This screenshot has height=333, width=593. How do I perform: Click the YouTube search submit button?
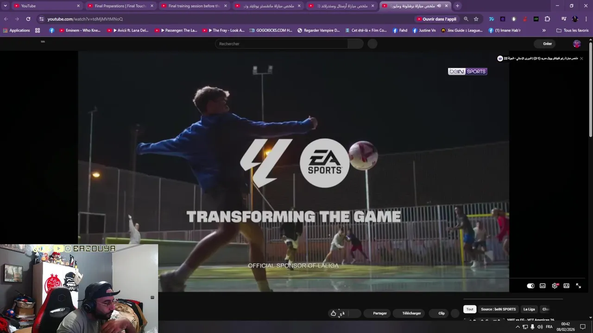[355, 43]
